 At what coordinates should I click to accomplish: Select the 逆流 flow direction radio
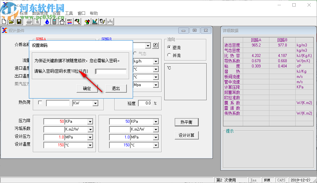169,47
